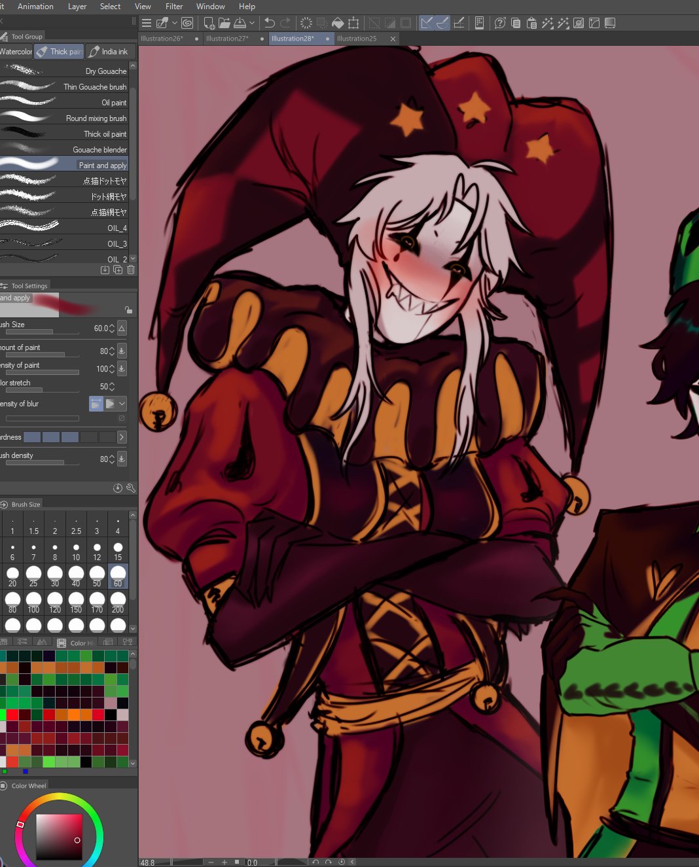Select the India ink tool group

point(111,52)
